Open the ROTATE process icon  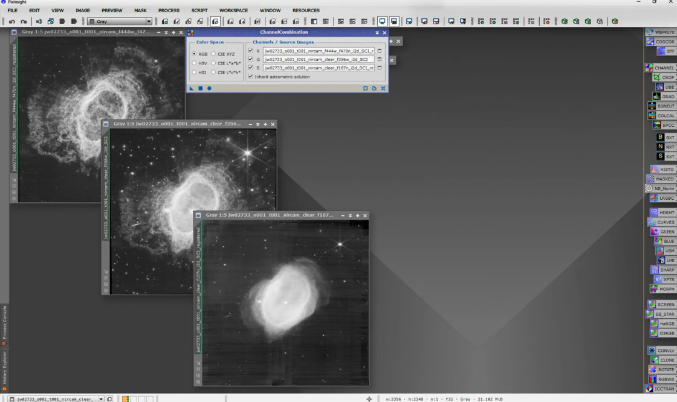tap(661, 369)
